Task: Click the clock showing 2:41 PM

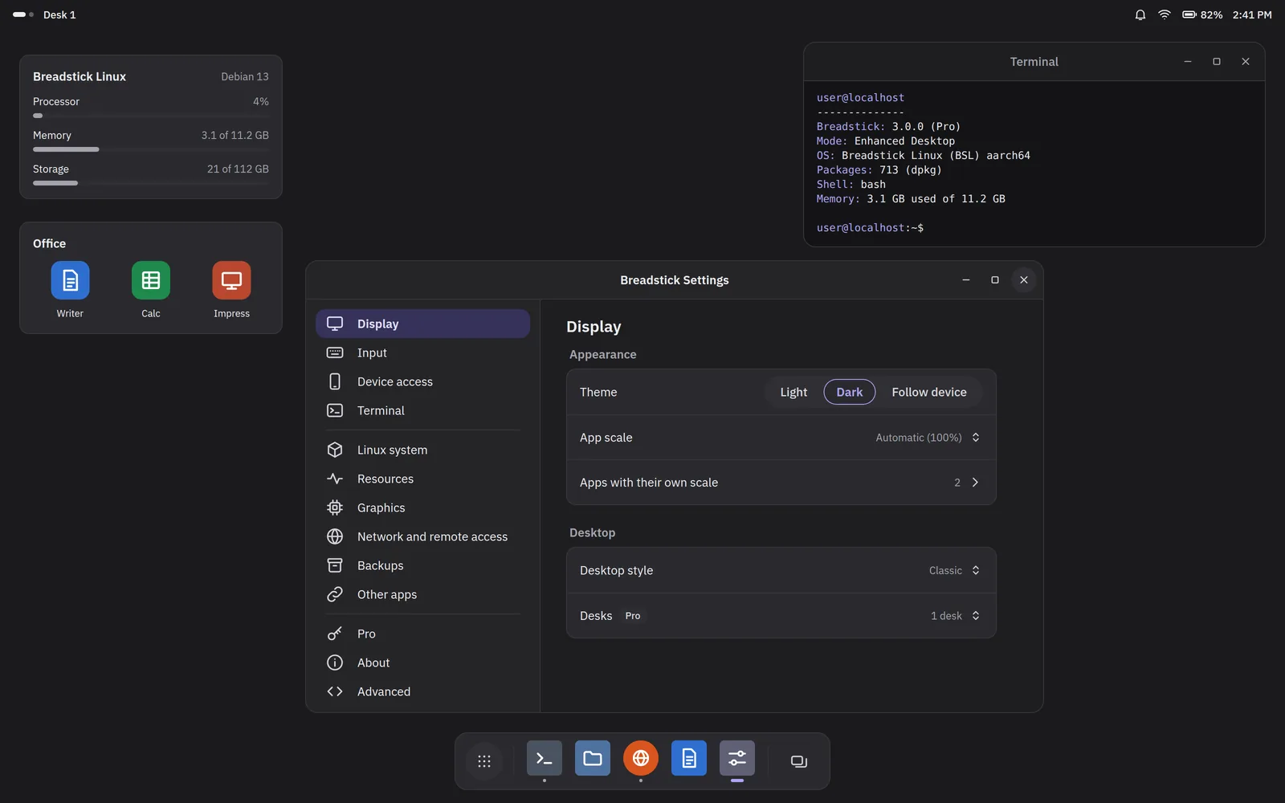Action: 1252,14
